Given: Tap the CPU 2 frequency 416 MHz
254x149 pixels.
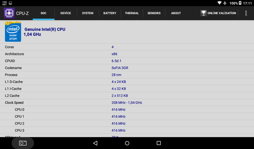Looking at the screenshot, I should 119,124.
